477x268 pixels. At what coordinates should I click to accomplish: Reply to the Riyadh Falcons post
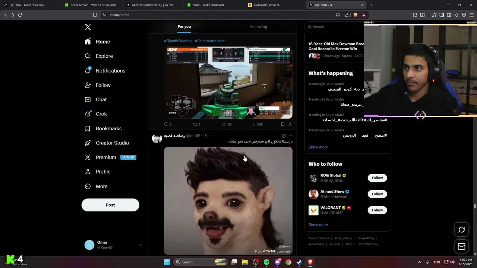point(168,124)
